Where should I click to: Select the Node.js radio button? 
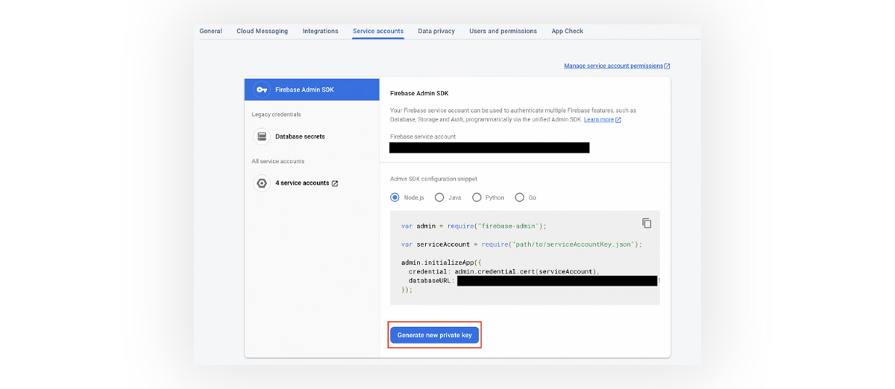(395, 197)
